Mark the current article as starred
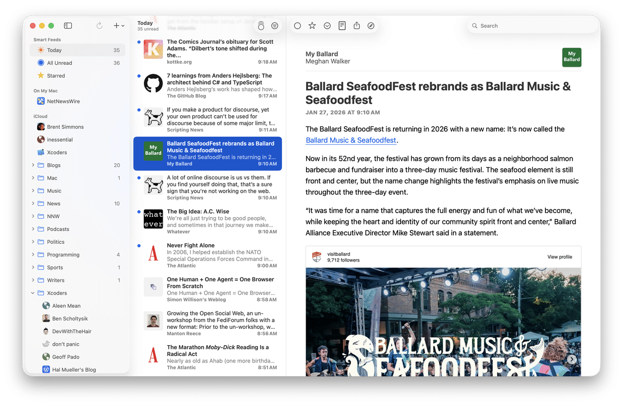 point(312,25)
